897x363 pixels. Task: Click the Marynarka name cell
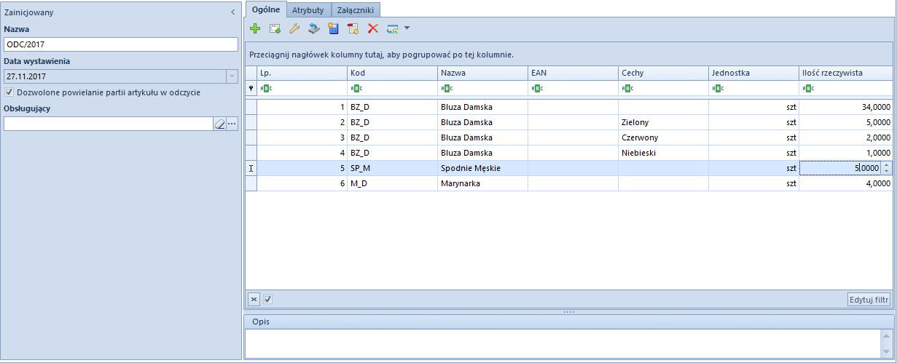point(482,183)
